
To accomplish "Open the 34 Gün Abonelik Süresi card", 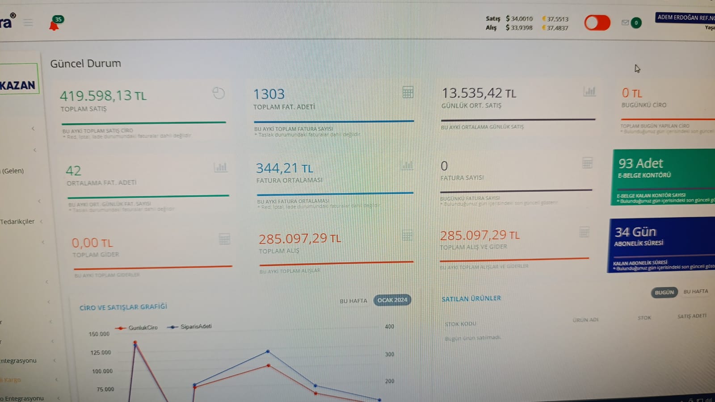I will [662, 244].
